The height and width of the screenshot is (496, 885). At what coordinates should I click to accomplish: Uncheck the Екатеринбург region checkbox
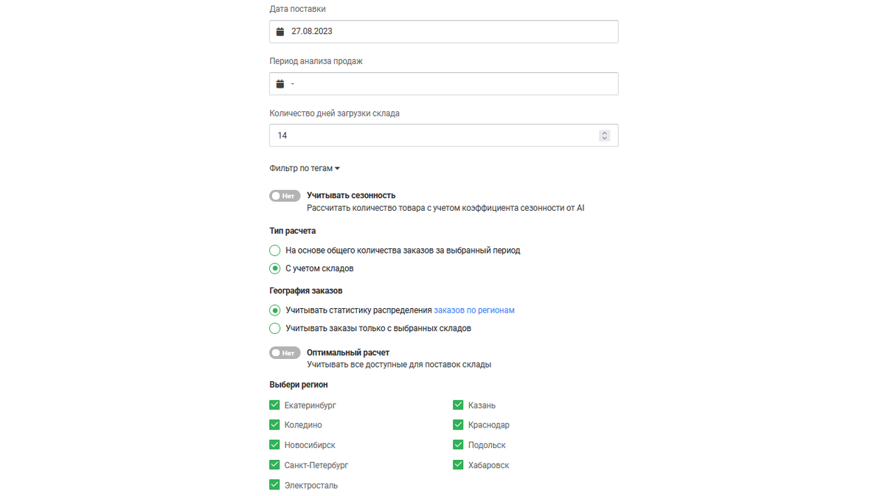pos(274,405)
